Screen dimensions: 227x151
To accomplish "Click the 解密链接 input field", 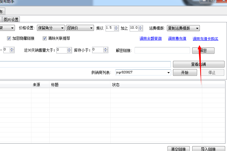I will (162, 50).
